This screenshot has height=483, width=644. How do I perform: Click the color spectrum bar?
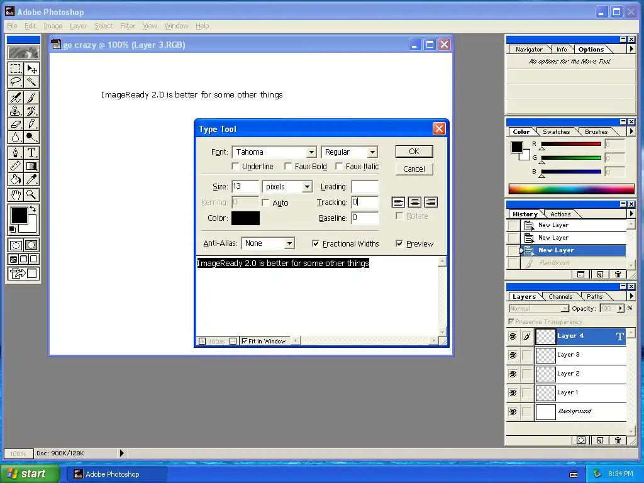point(571,189)
